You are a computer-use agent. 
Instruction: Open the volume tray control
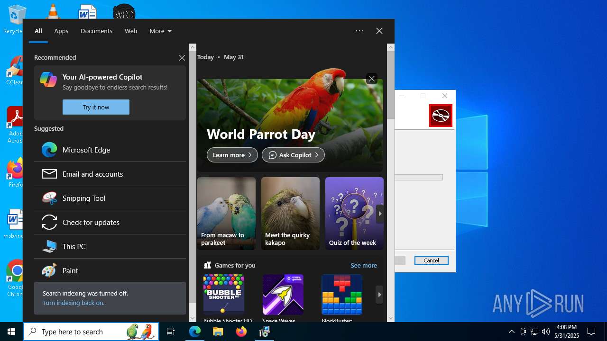coord(546,332)
